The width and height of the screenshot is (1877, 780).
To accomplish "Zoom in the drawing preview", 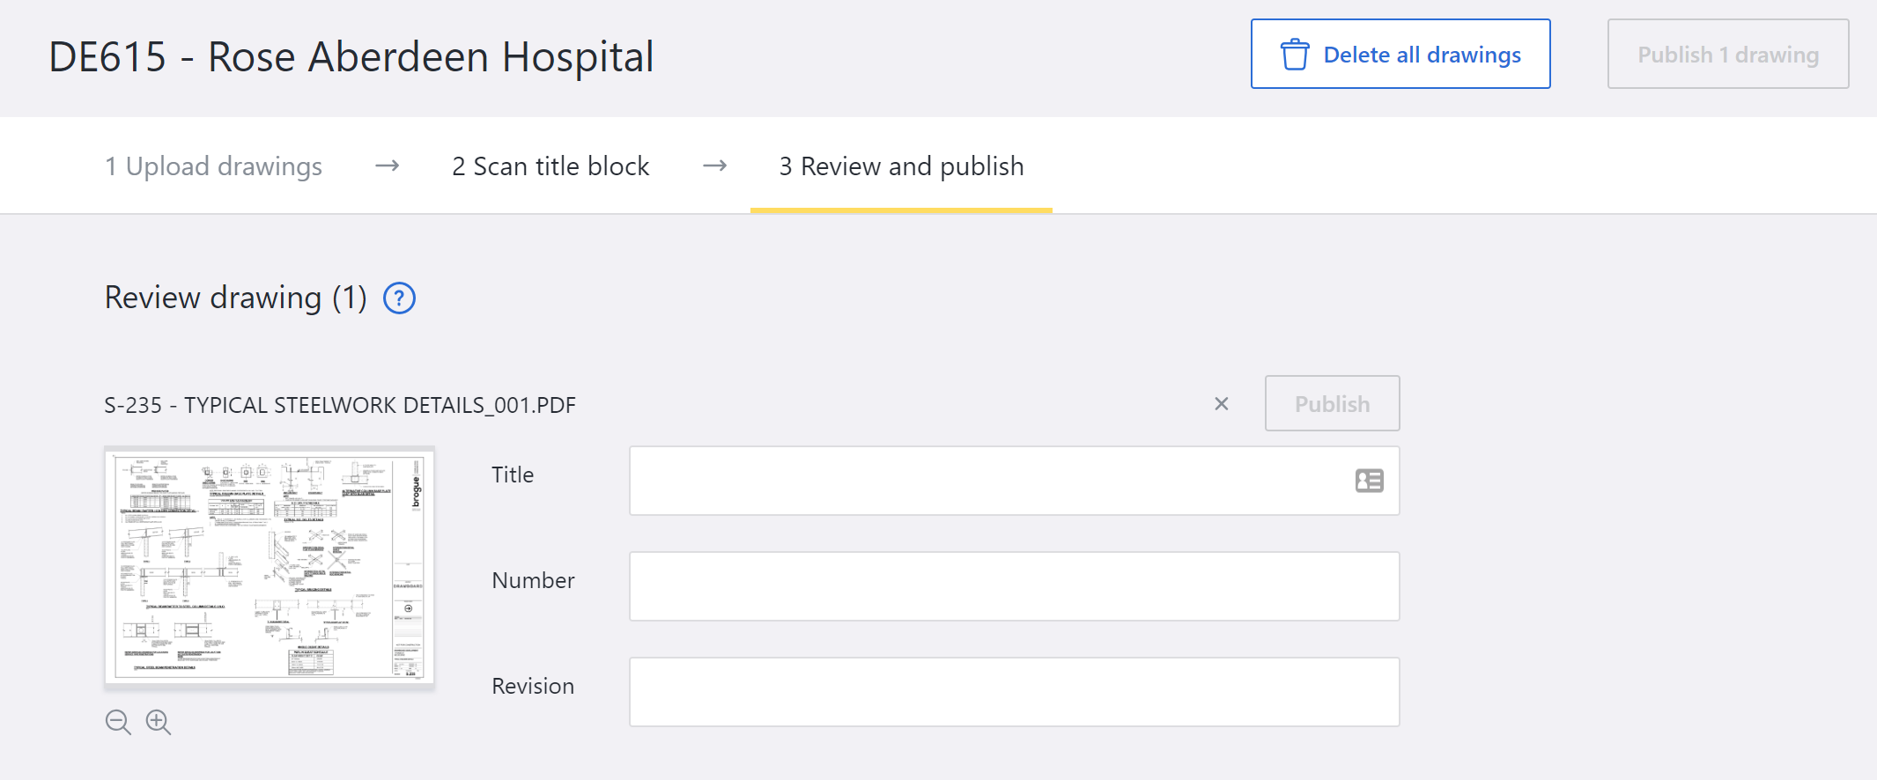I will (159, 723).
